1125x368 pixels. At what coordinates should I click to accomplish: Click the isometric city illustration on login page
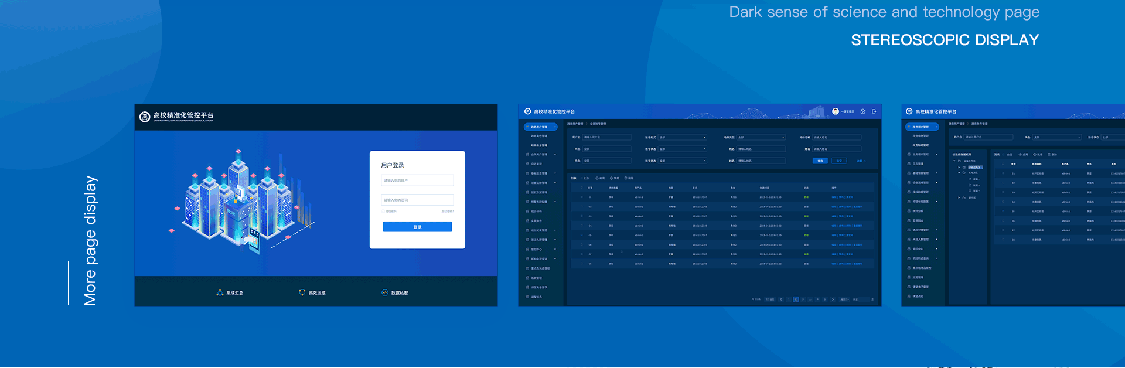coord(243,202)
